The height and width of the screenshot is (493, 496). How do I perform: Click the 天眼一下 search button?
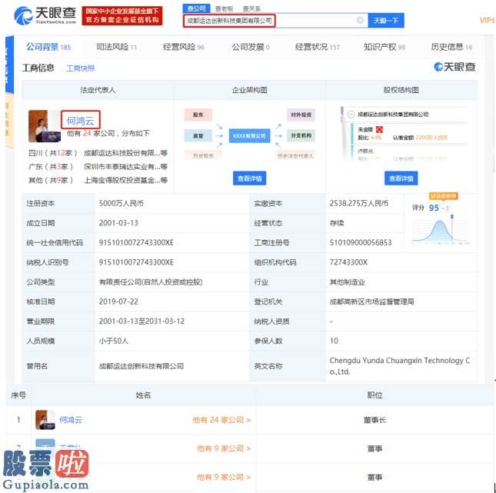coord(386,21)
